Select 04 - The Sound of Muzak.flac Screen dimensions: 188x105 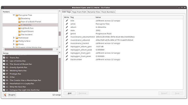(30, 64)
